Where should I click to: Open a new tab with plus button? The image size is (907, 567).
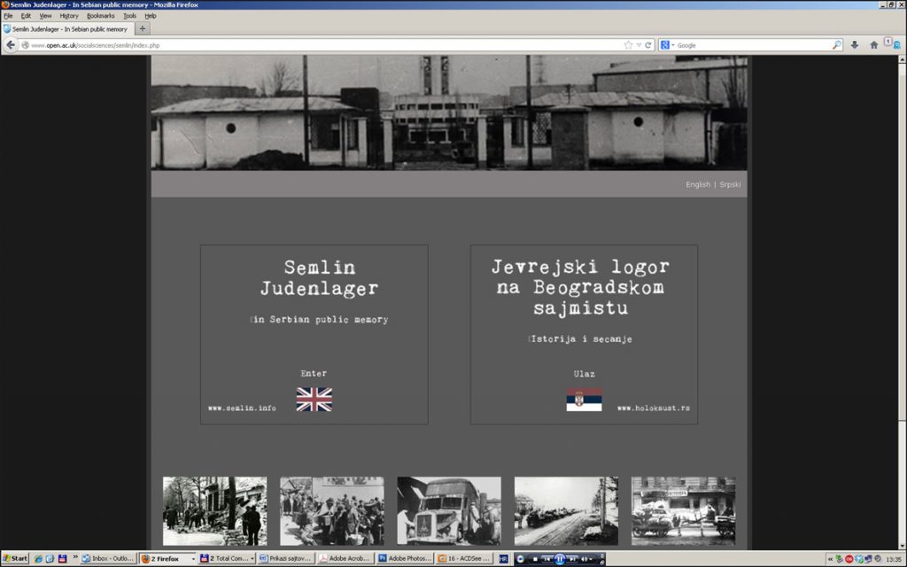[x=143, y=28]
